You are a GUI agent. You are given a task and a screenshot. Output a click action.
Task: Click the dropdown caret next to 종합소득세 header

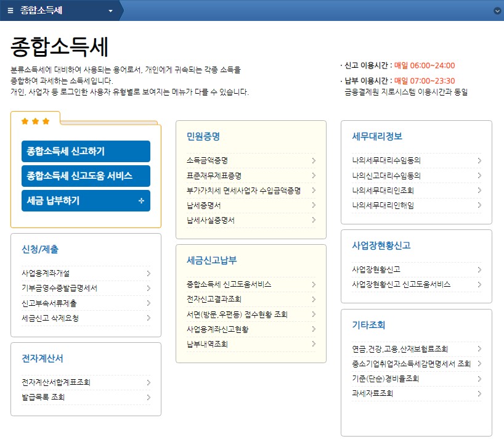110,10
